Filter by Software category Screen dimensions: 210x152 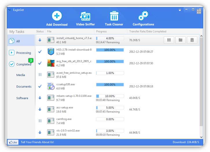(22, 98)
